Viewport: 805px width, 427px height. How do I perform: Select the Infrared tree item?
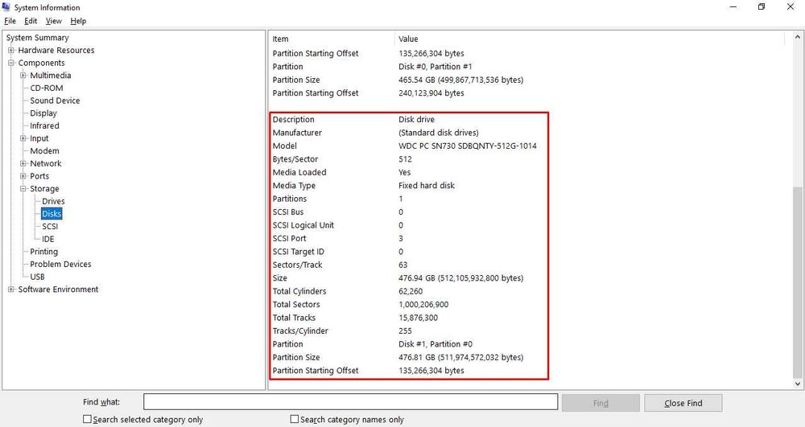click(44, 125)
